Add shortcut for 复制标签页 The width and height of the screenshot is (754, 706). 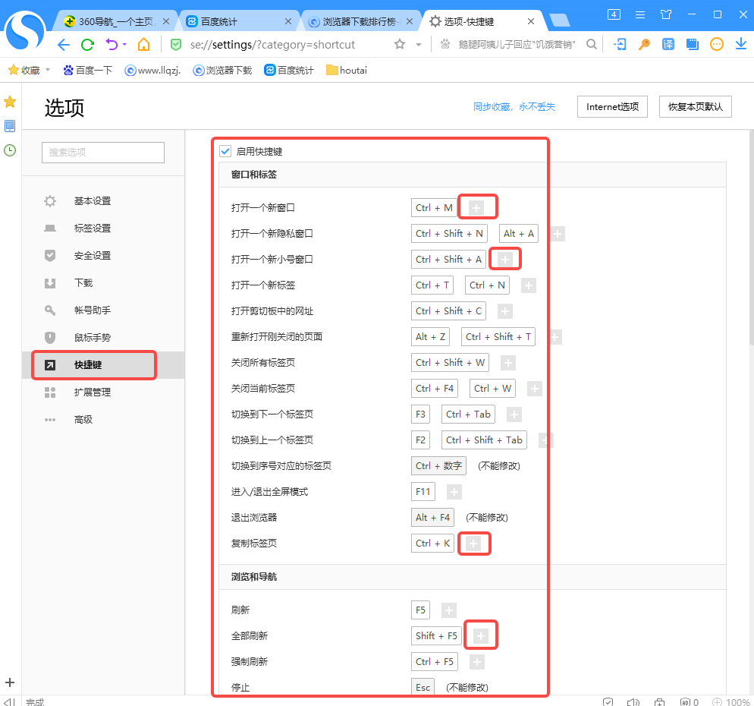click(473, 544)
